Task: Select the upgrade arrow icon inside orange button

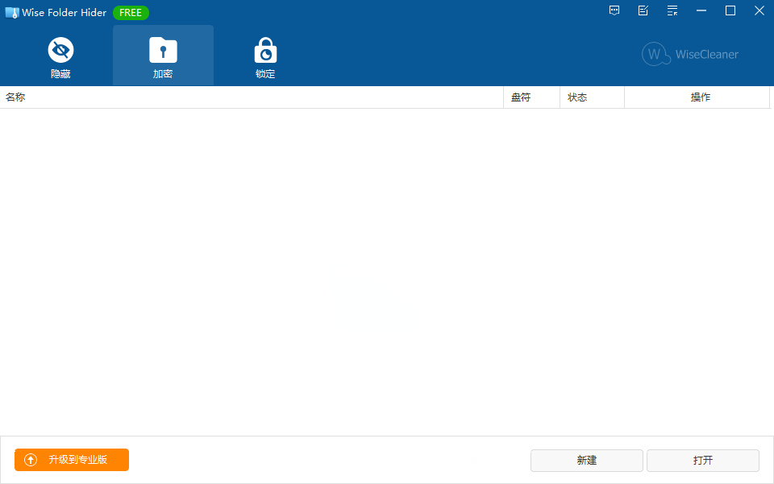Action: [x=30, y=460]
